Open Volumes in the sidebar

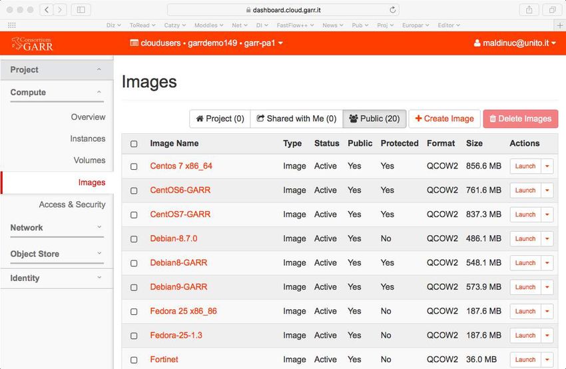89,161
